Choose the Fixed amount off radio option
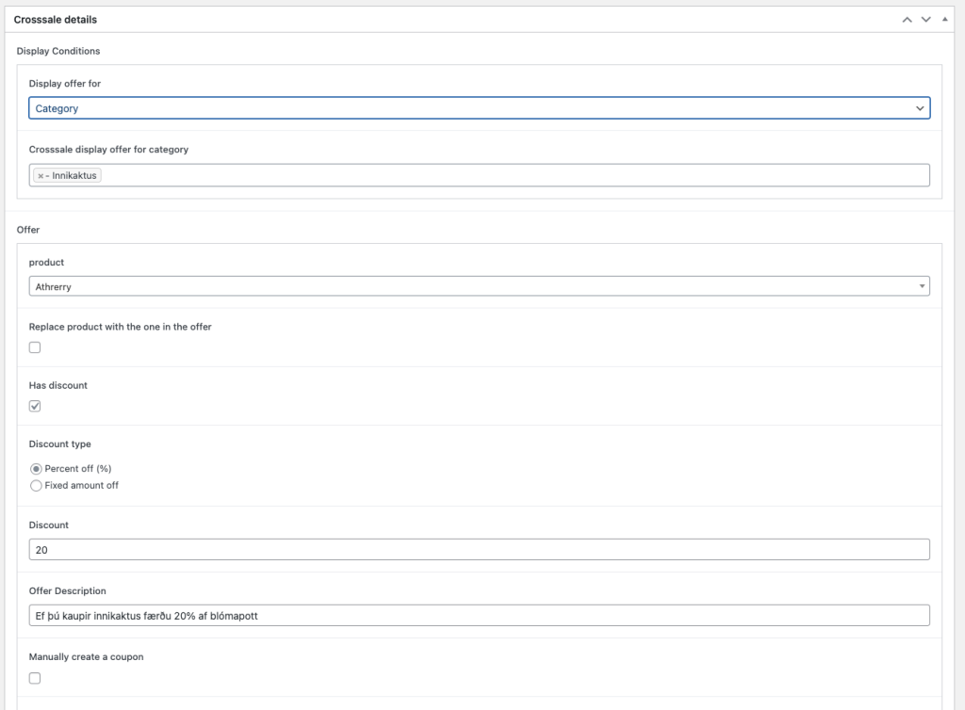The width and height of the screenshot is (965, 710). click(37, 486)
